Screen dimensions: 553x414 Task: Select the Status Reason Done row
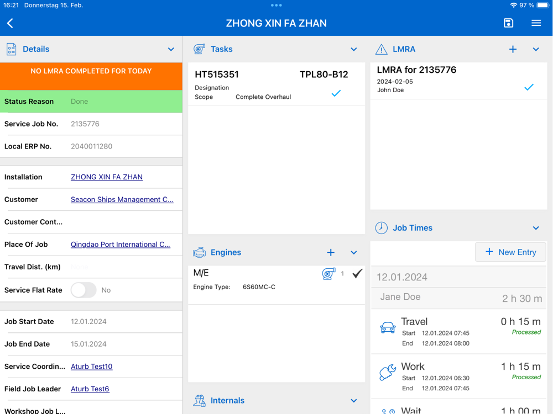tap(91, 102)
